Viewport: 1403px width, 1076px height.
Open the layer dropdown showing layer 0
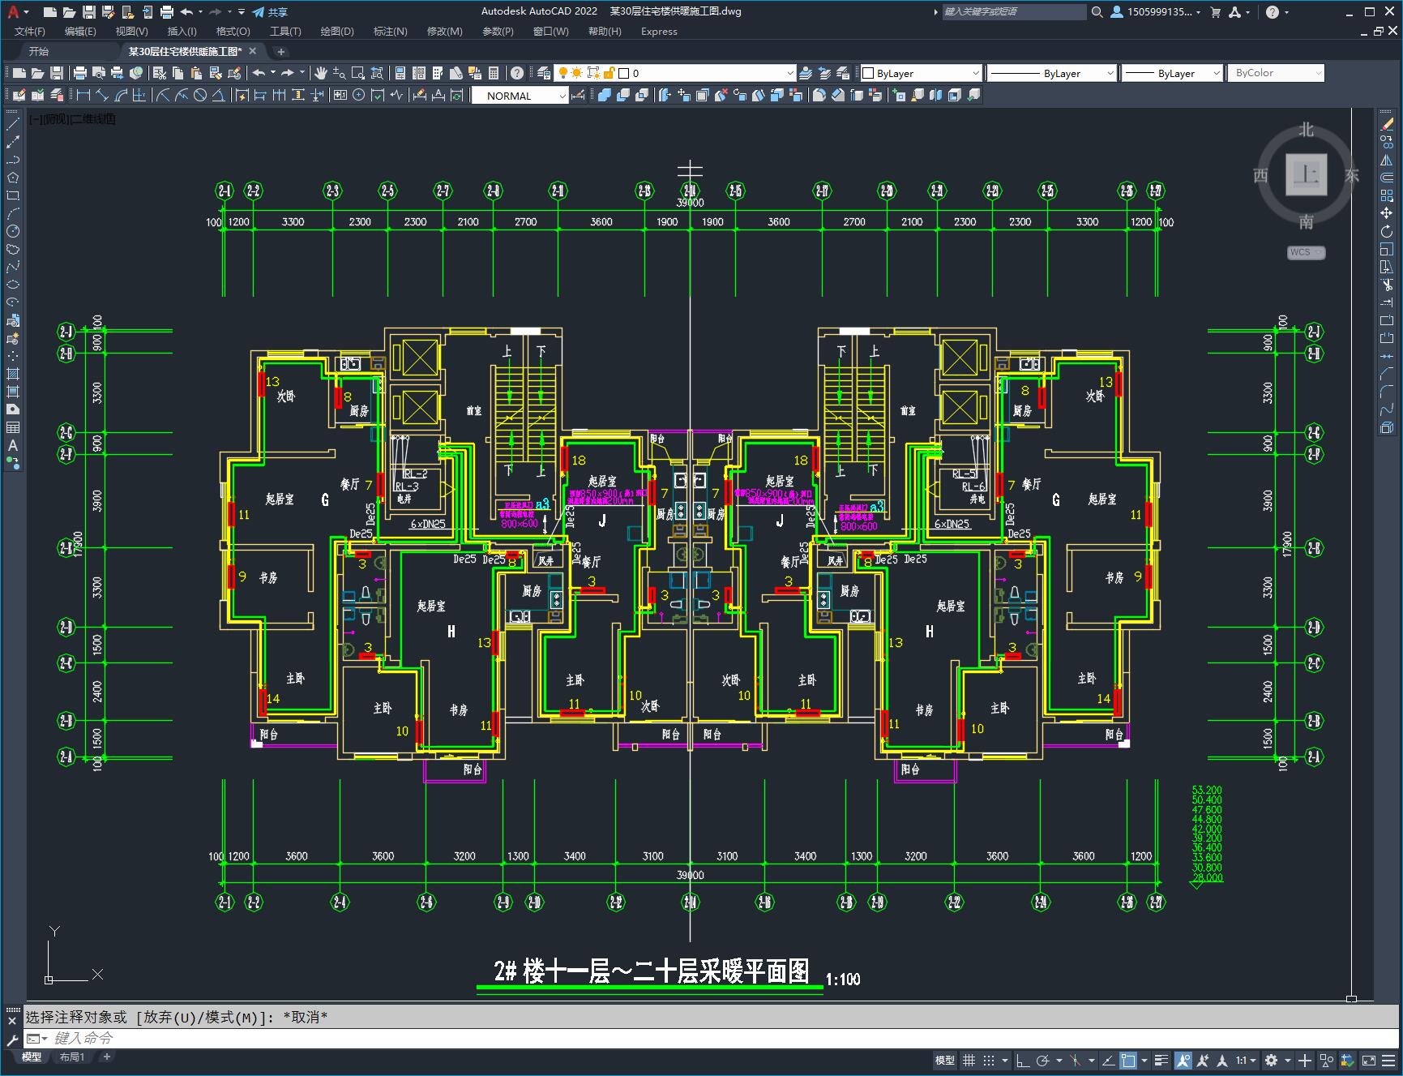point(674,73)
